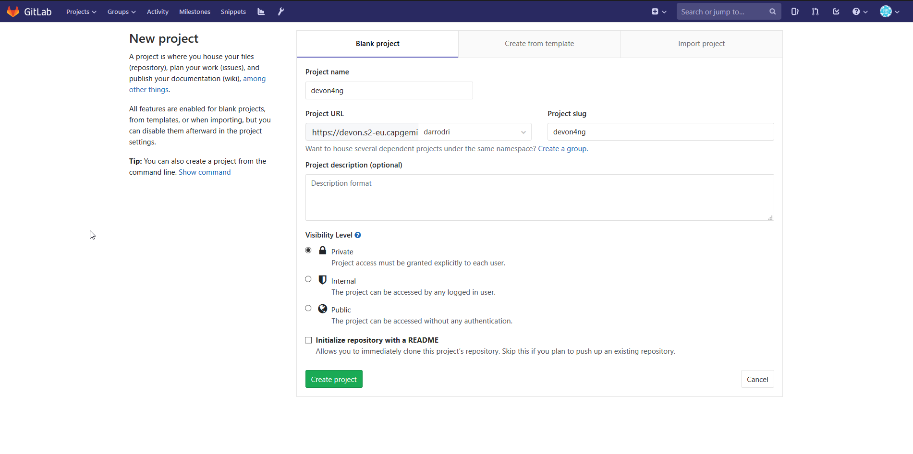The height and width of the screenshot is (454, 913).
Task: Open the admin area wrench icon
Action: coord(280,11)
